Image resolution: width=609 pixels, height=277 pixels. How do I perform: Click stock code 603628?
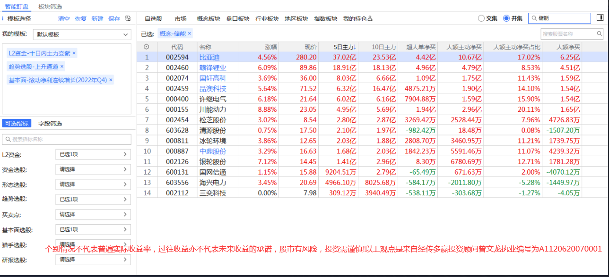tap(177, 130)
